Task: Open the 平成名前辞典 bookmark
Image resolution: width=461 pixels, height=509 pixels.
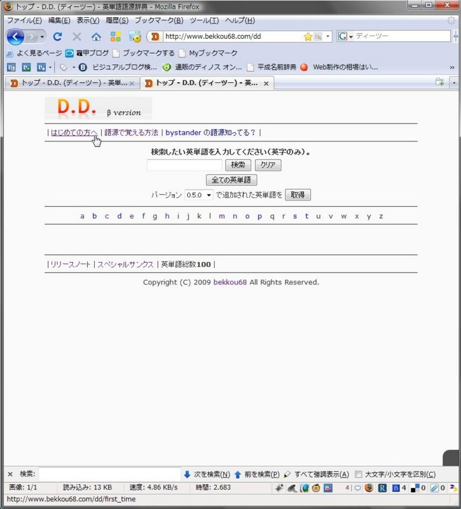Action: 272,67
